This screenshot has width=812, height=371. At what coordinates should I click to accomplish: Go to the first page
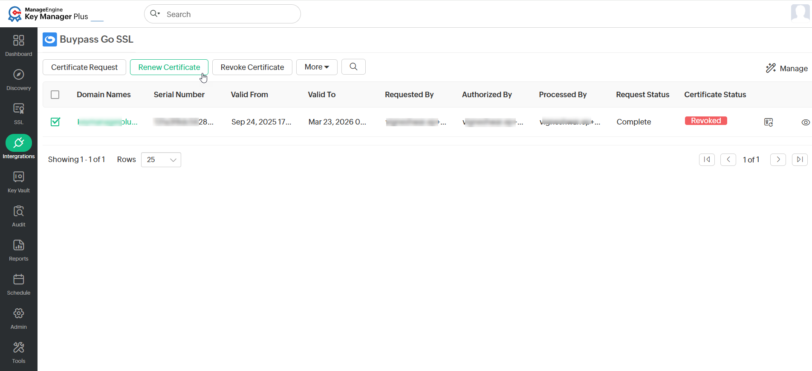[x=707, y=159]
